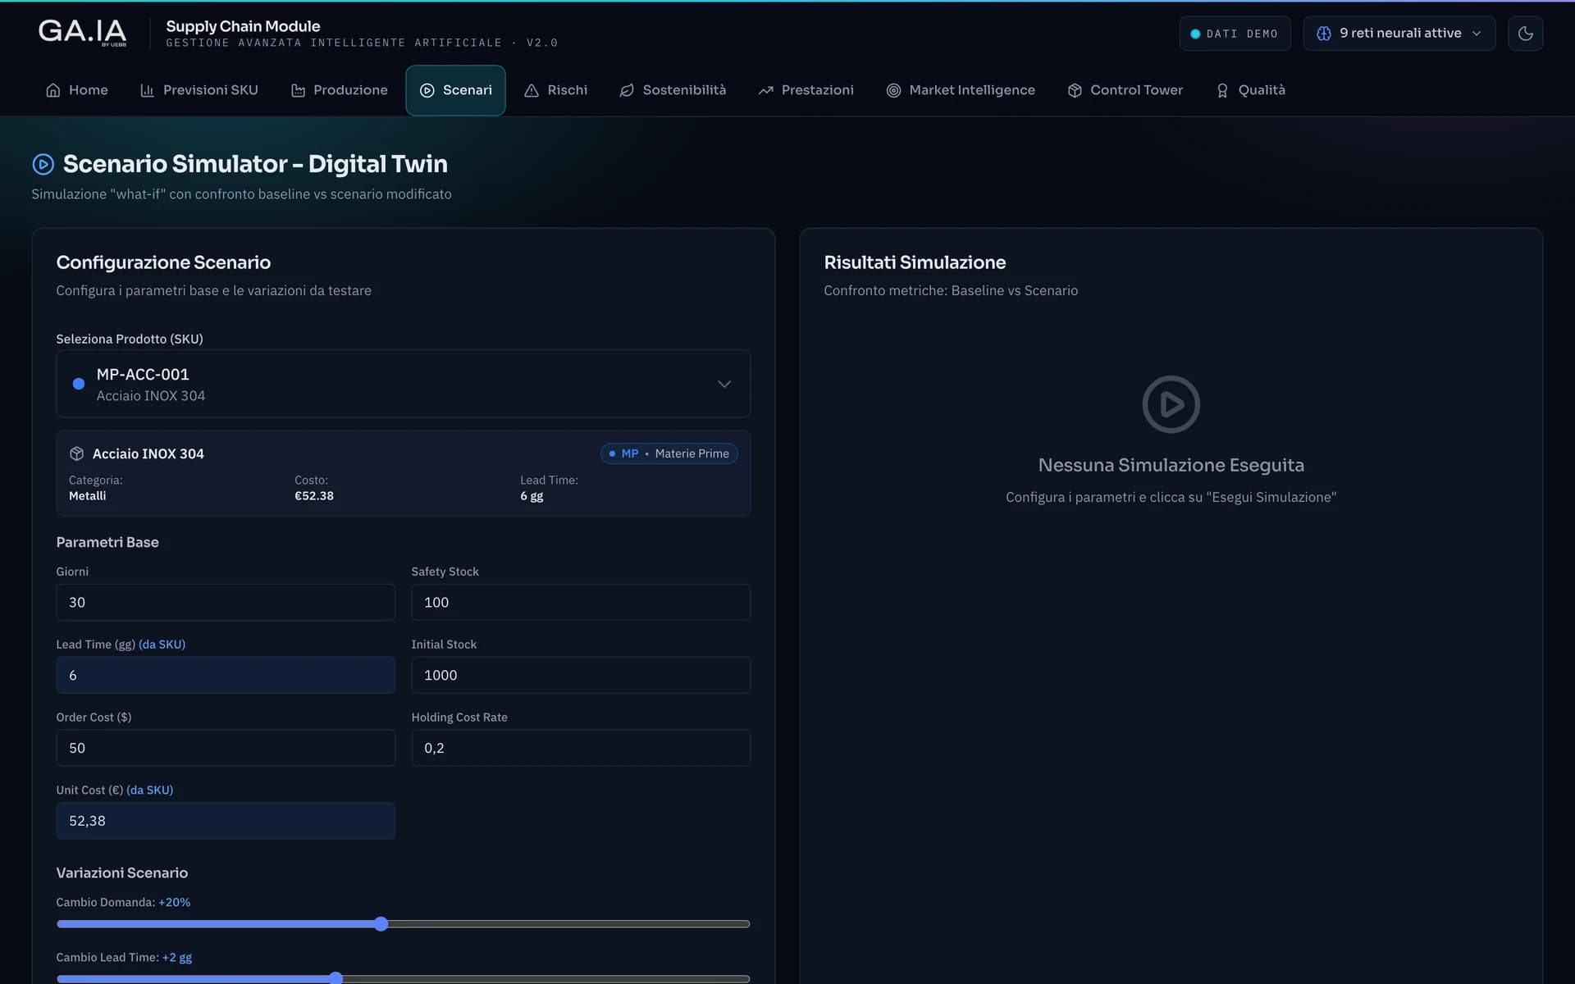This screenshot has height=984, width=1575.
Task: Open the Rischi tab
Action: tap(556, 90)
